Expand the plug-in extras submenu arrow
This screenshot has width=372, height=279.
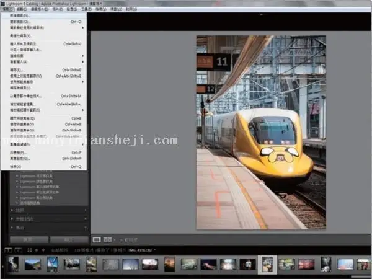point(83,110)
